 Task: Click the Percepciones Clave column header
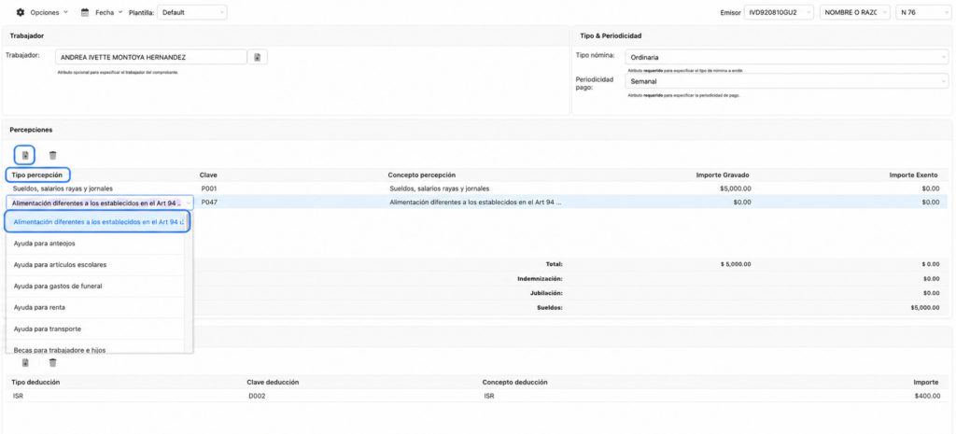pyautogui.click(x=208, y=175)
